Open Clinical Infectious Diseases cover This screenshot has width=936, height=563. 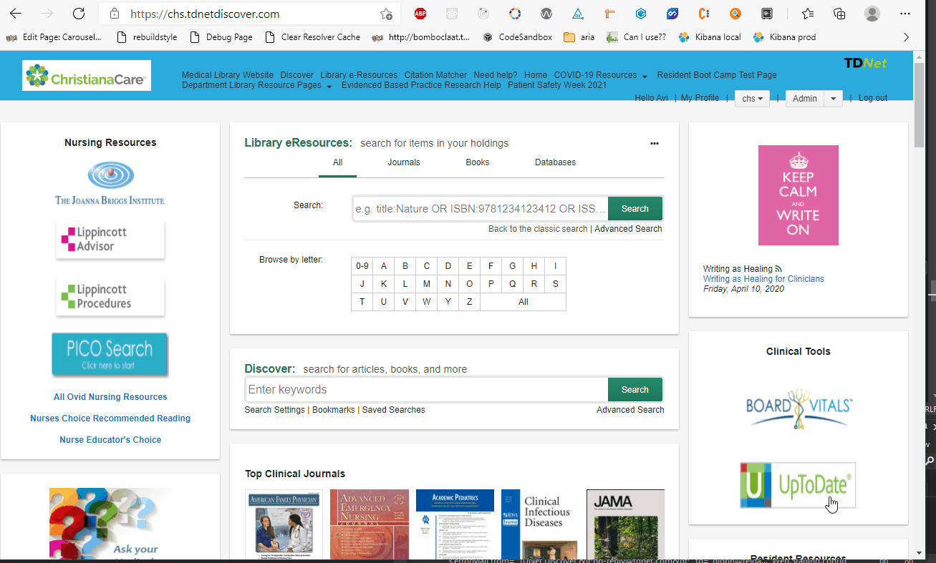(x=539, y=524)
